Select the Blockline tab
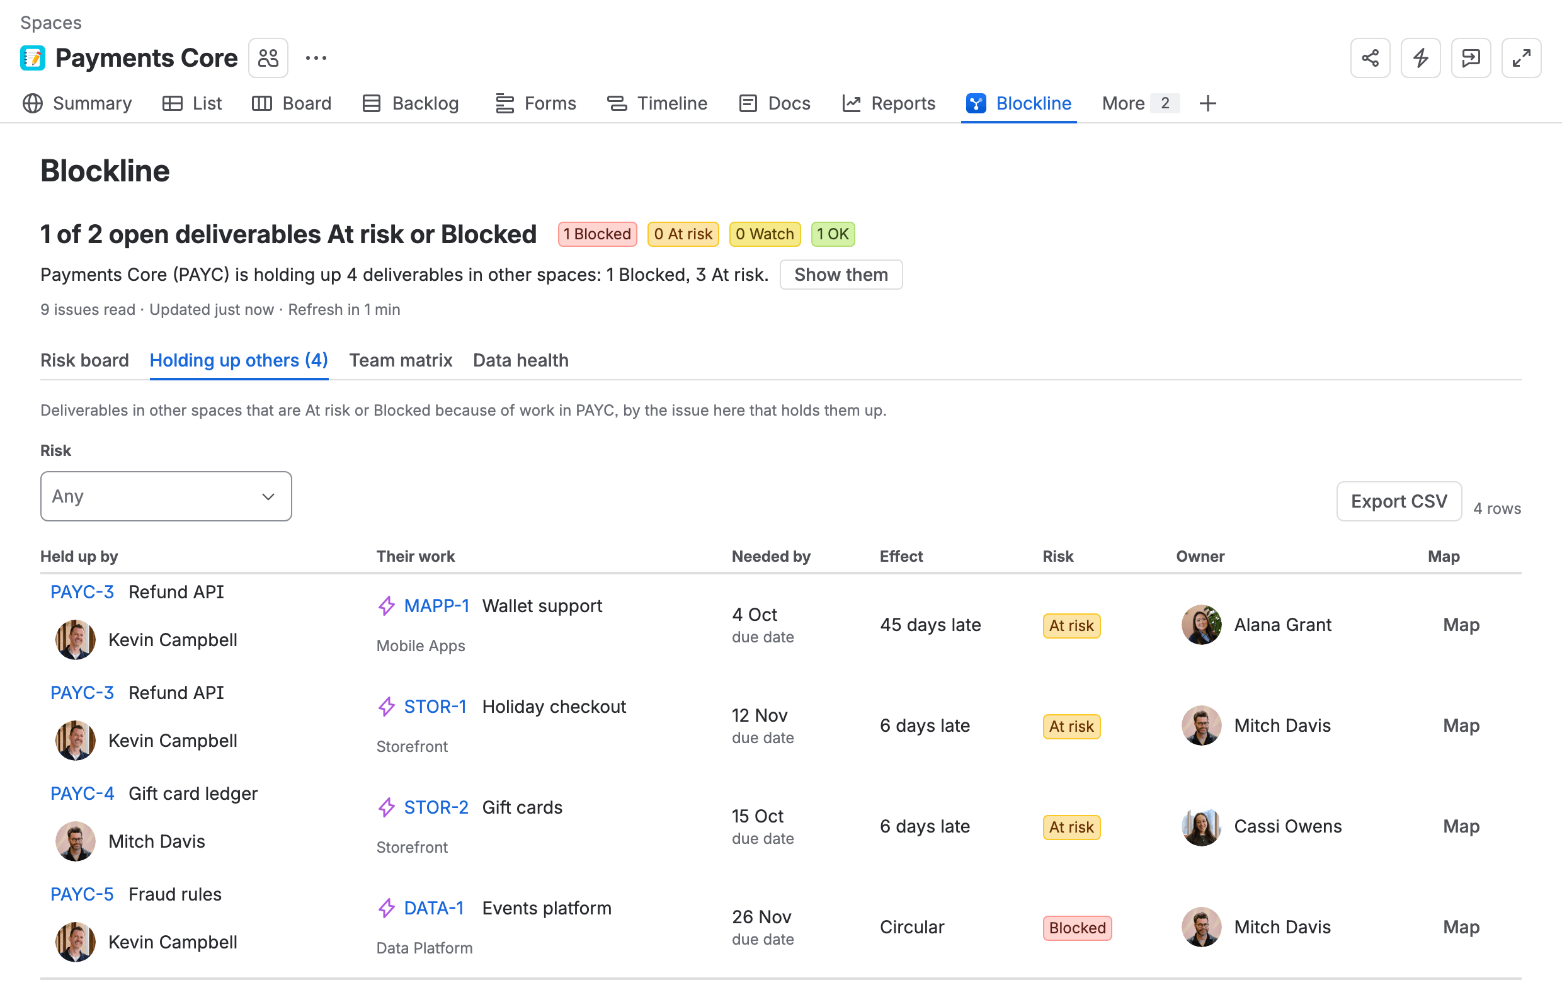The height and width of the screenshot is (990, 1562). [x=1018, y=103]
